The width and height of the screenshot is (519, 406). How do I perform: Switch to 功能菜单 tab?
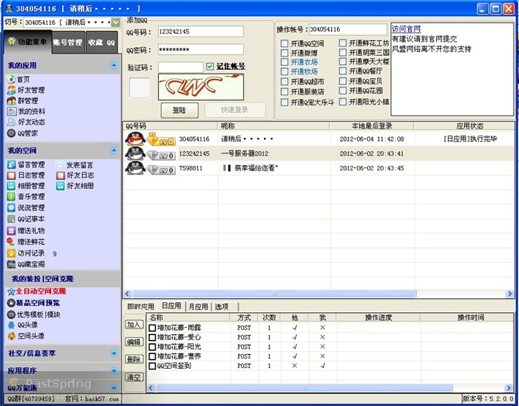pos(28,42)
